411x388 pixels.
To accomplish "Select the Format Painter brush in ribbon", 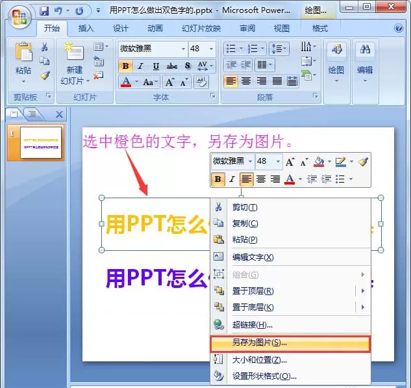I will point(45,75).
